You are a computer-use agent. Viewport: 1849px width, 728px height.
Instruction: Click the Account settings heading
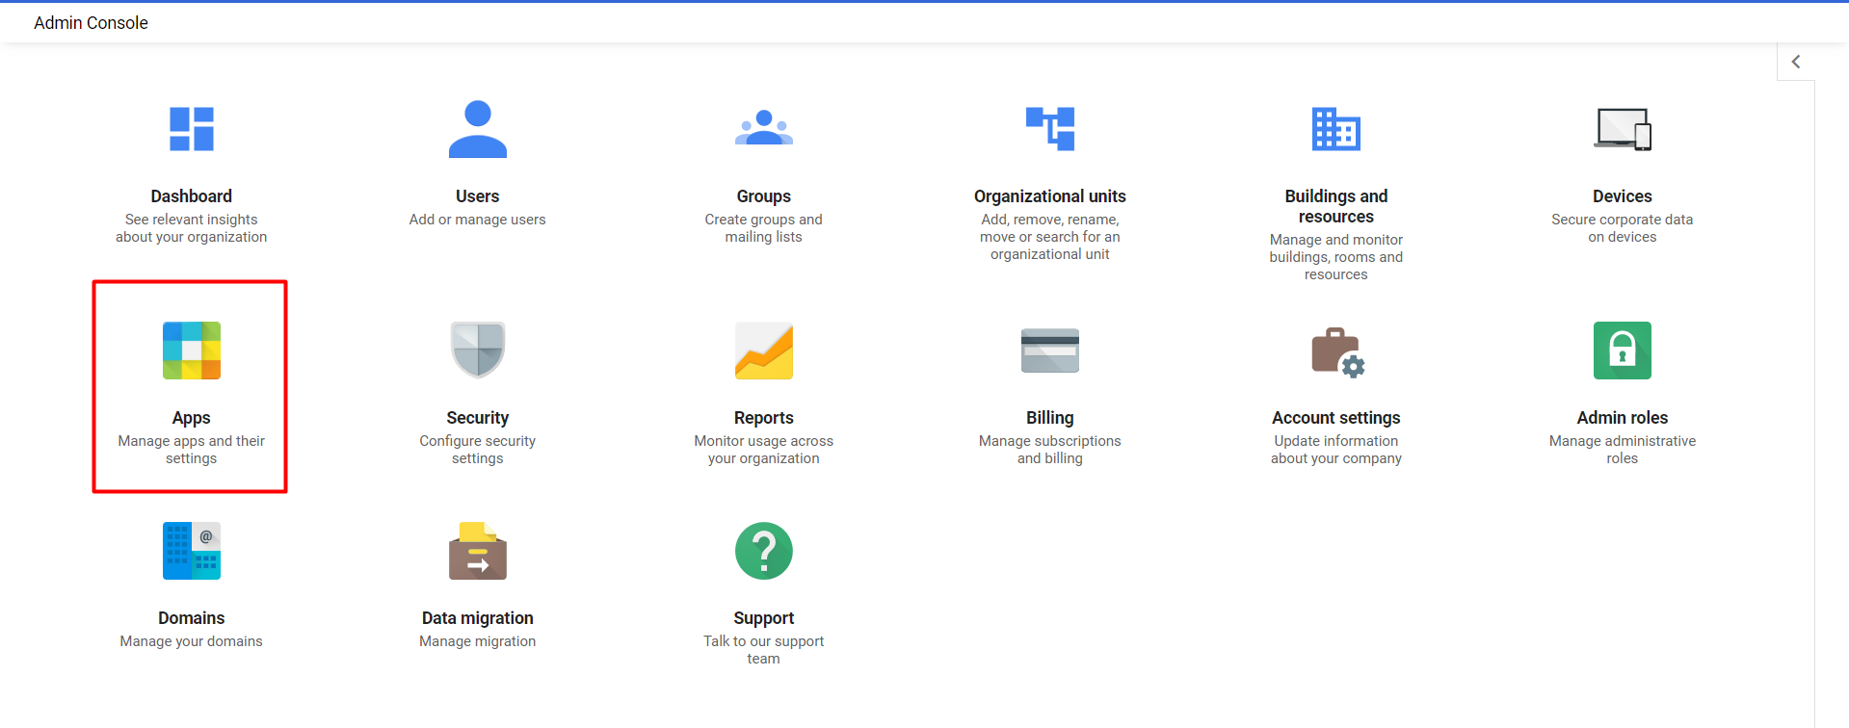pos(1336,418)
